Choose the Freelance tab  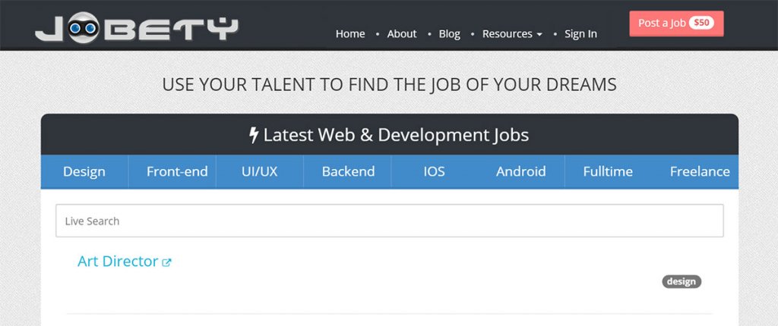[x=700, y=171]
